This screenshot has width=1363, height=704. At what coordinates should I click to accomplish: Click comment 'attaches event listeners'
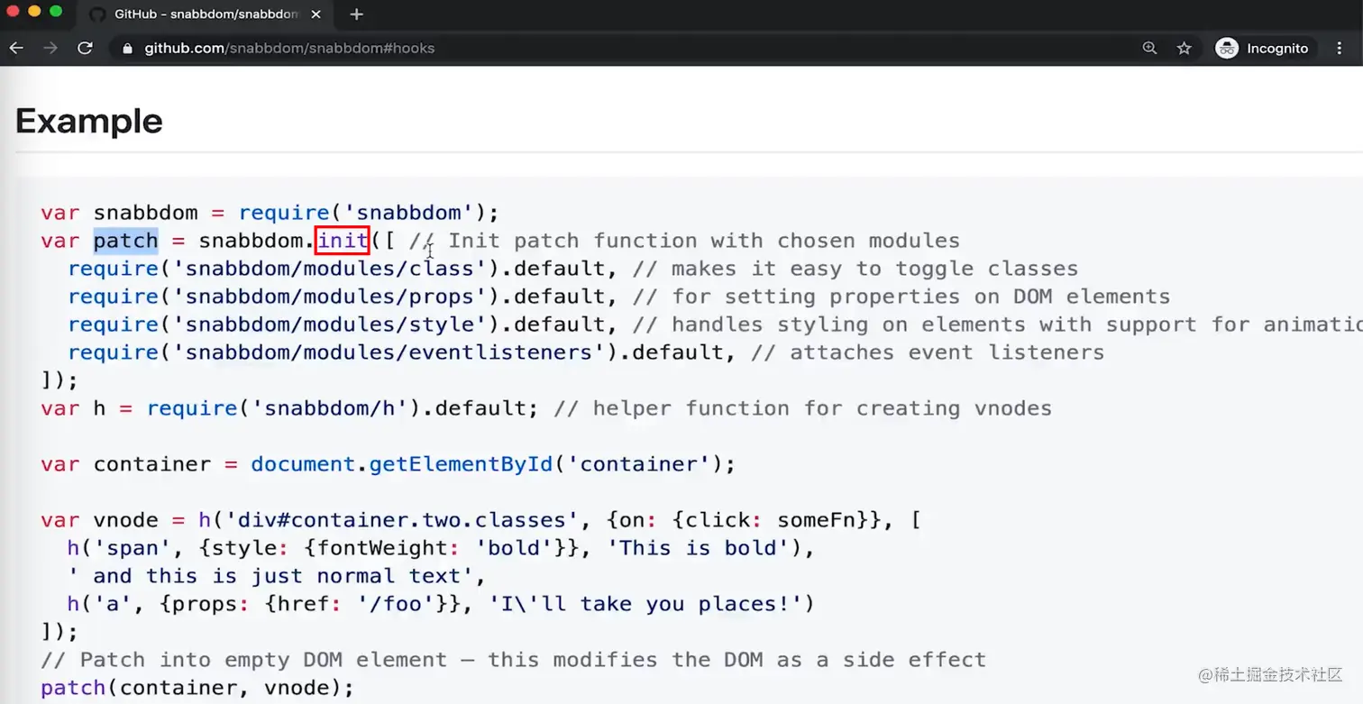pyautogui.click(x=928, y=352)
